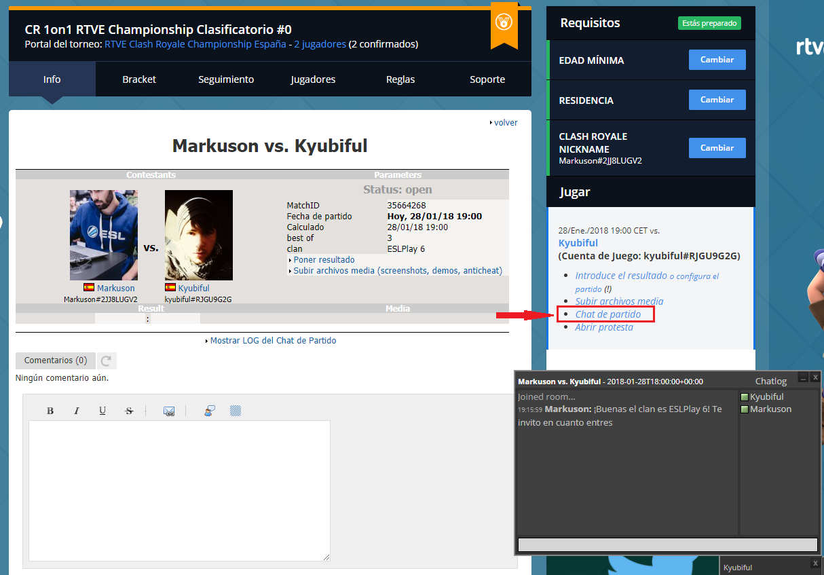The height and width of the screenshot is (575, 824).
Task: Apply bold formatting in the comment editor
Action: point(50,411)
